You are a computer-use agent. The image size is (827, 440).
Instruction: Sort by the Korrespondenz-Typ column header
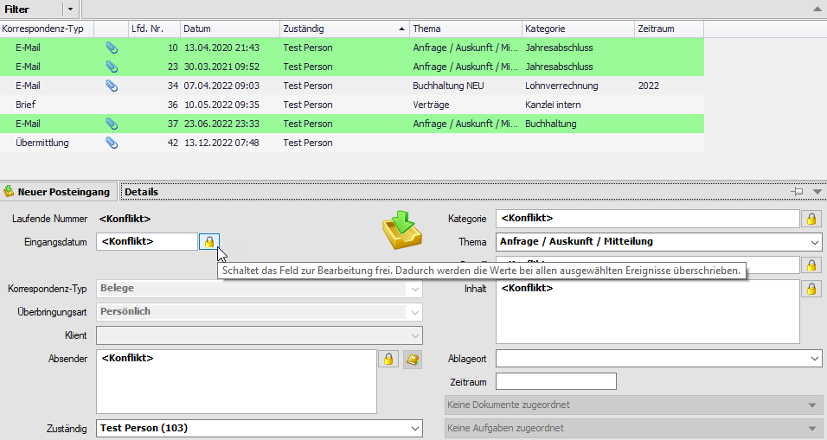tap(47, 29)
